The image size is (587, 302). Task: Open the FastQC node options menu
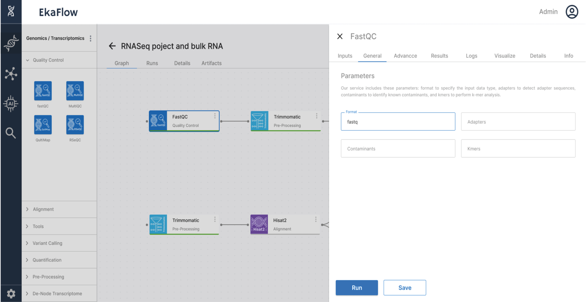click(x=215, y=116)
